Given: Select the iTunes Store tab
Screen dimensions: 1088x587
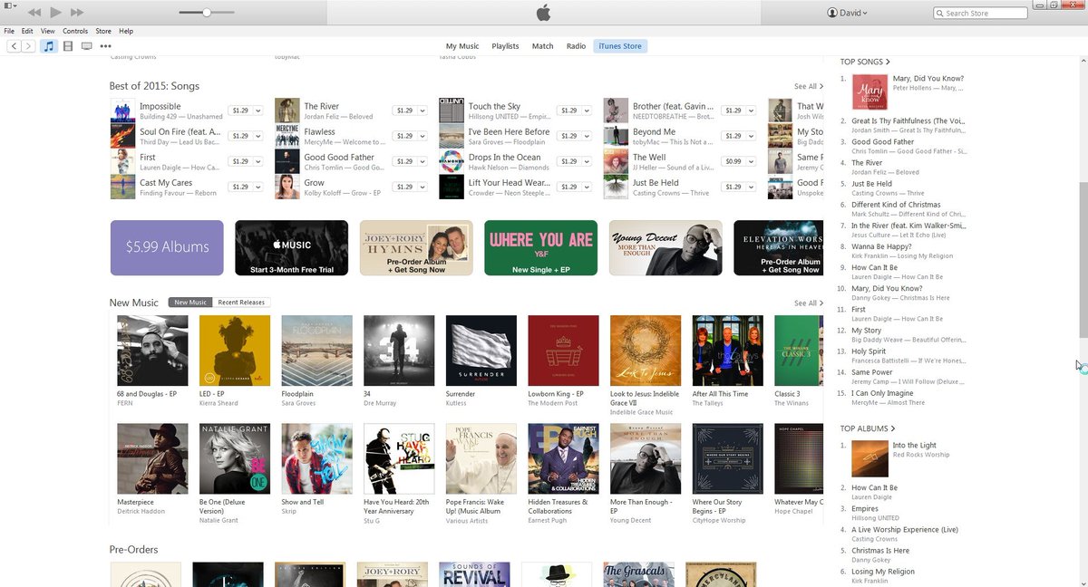Looking at the screenshot, I should tap(620, 46).
